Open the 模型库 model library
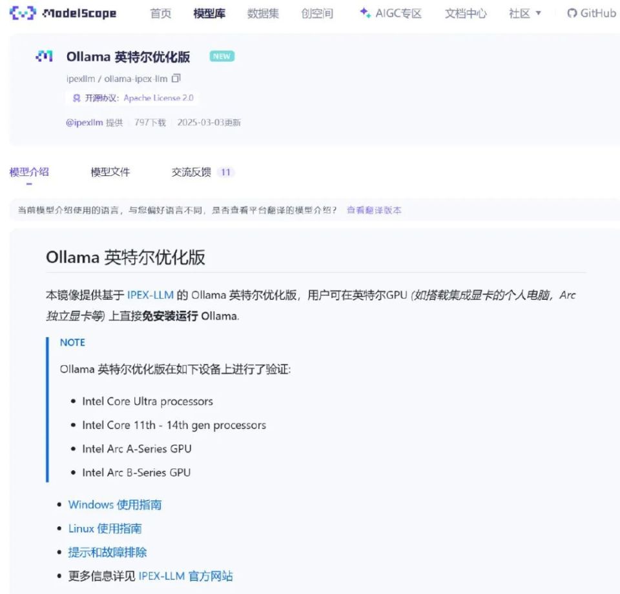The height and width of the screenshot is (594, 620). (x=209, y=14)
